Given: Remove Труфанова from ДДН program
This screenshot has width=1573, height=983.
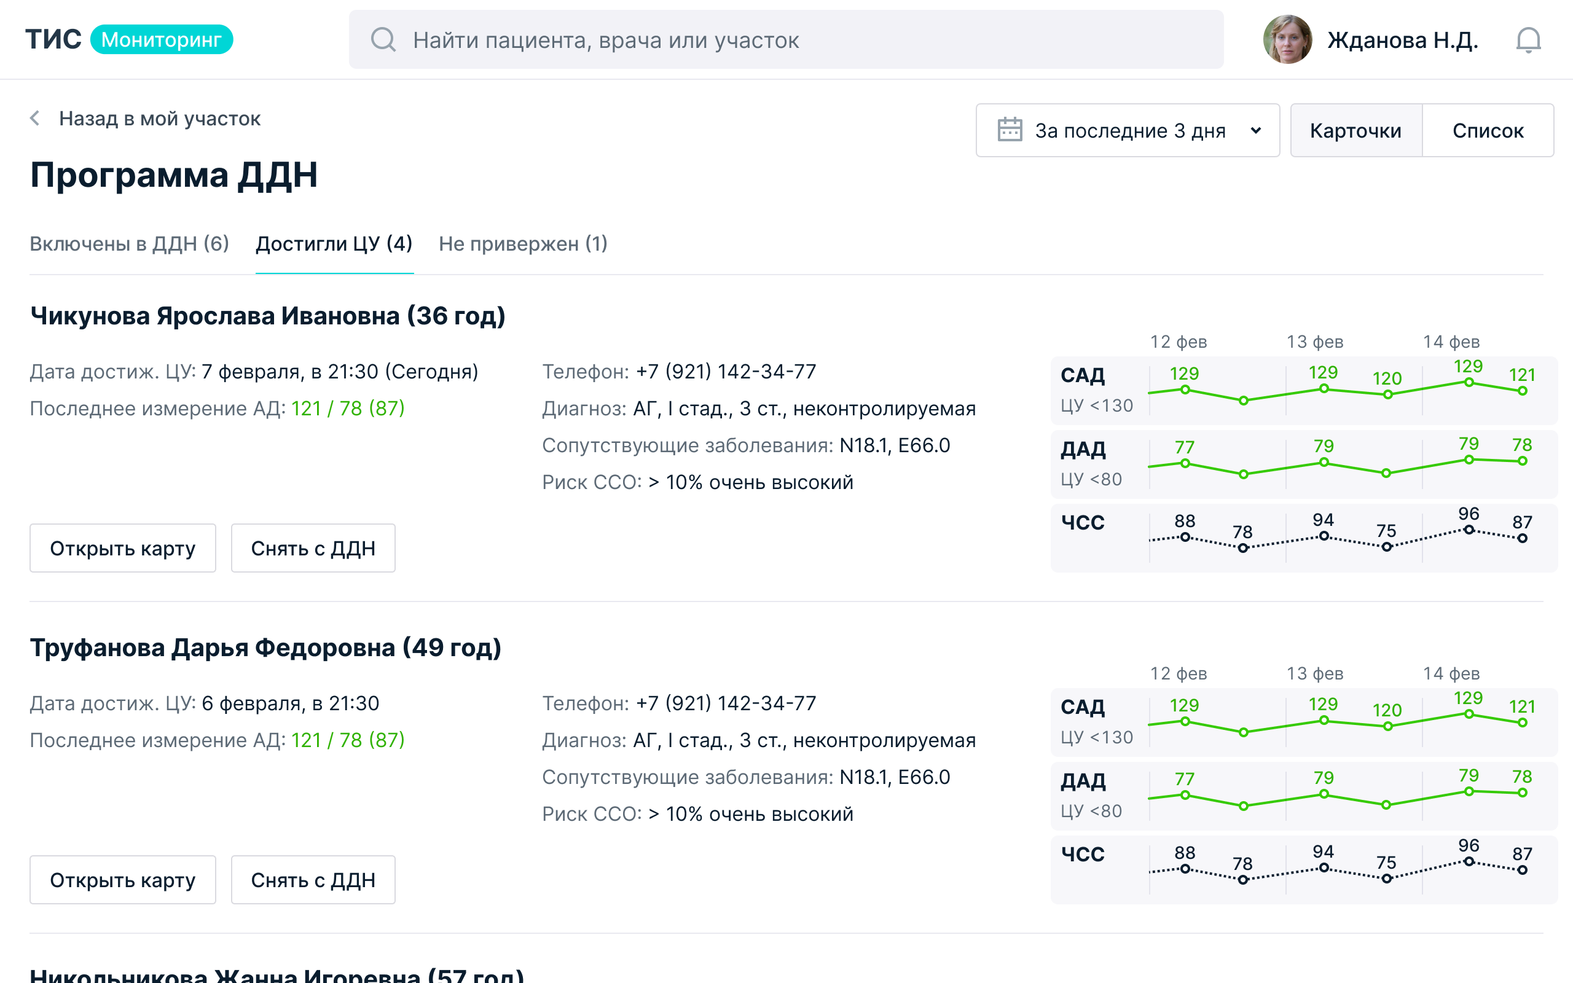Looking at the screenshot, I should coord(313,880).
